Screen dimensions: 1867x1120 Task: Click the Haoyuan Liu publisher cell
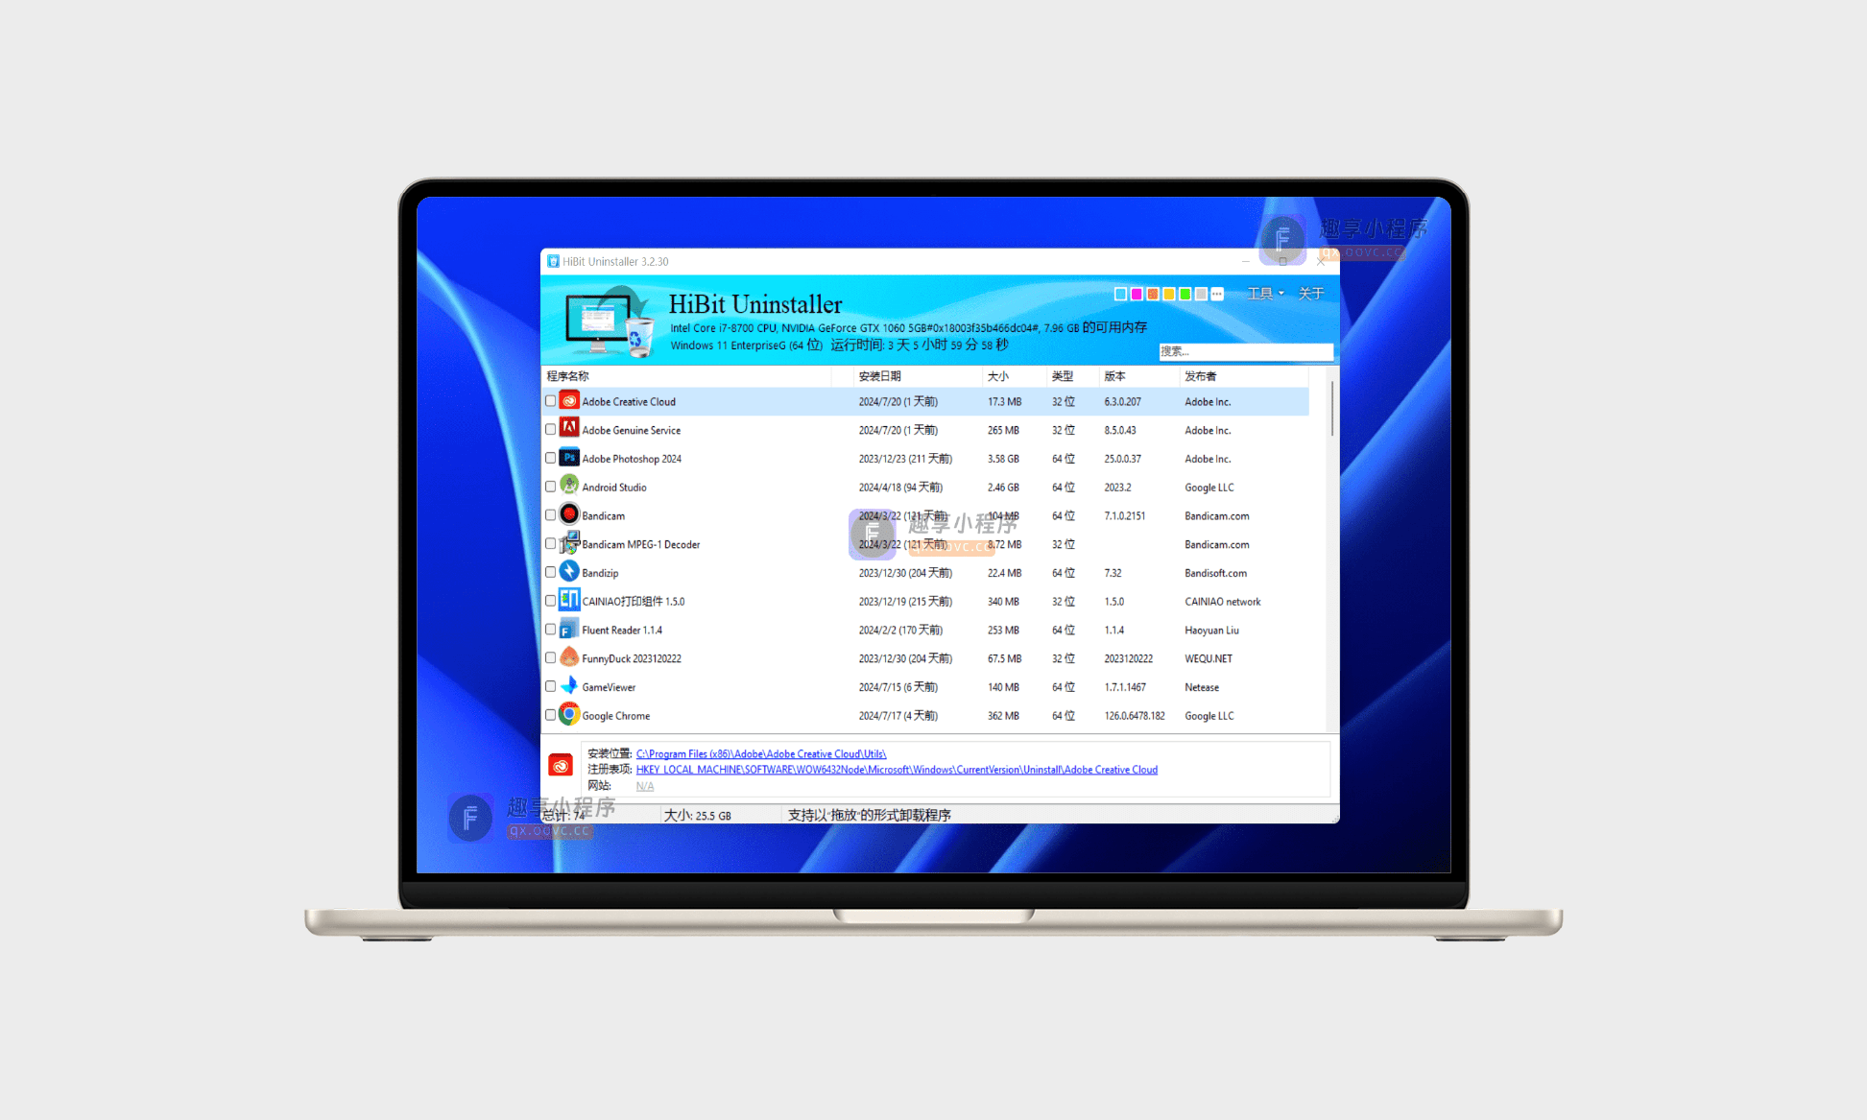click(1211, 631)
